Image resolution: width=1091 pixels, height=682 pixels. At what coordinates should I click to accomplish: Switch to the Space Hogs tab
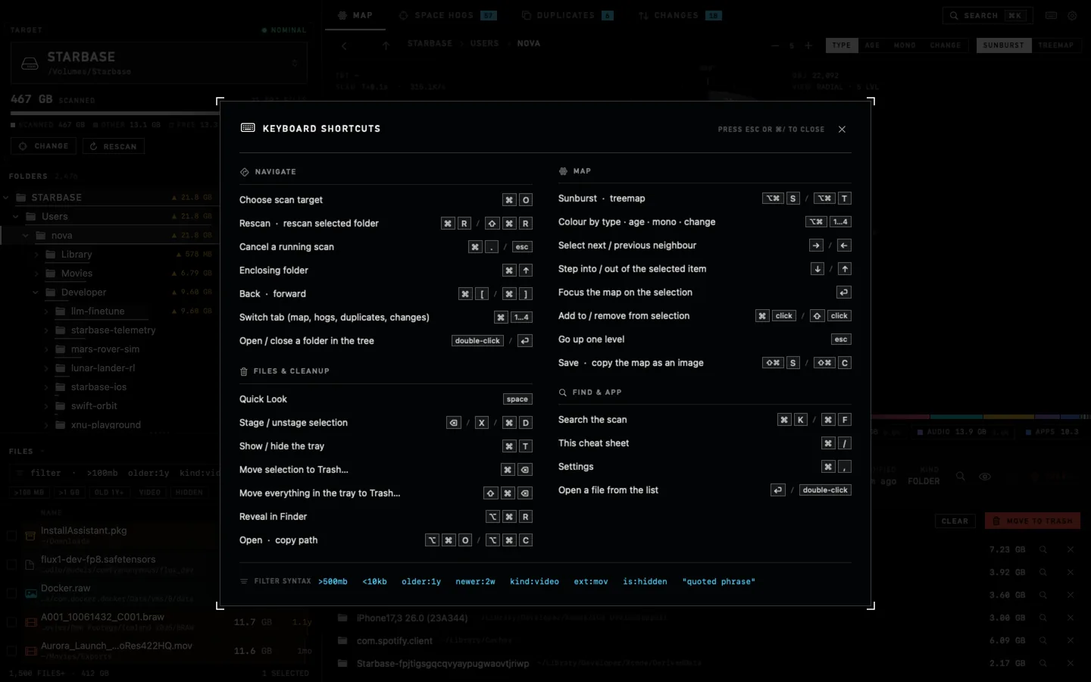[448, 15]
